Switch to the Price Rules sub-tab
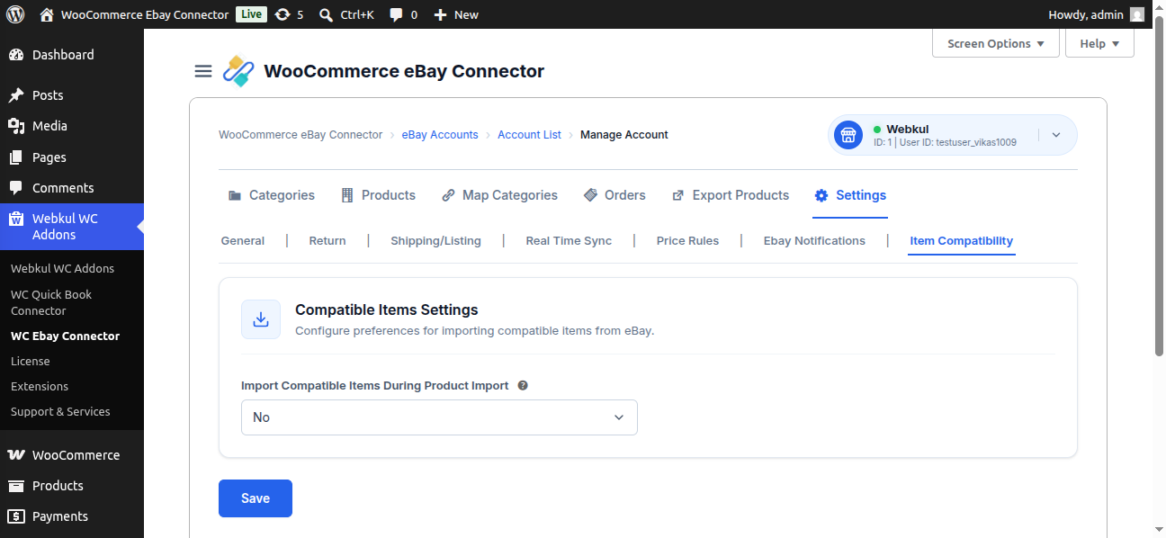1166x538 pixels. [x=687, y=241]
